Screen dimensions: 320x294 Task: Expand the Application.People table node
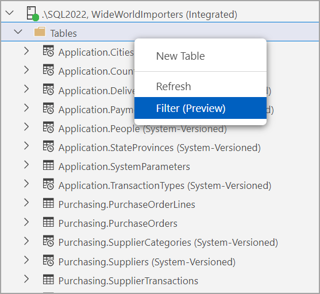[26, 127]
